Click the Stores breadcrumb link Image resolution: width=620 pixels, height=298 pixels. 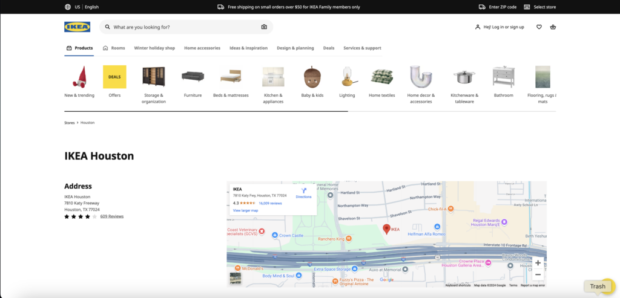point(70,123)
